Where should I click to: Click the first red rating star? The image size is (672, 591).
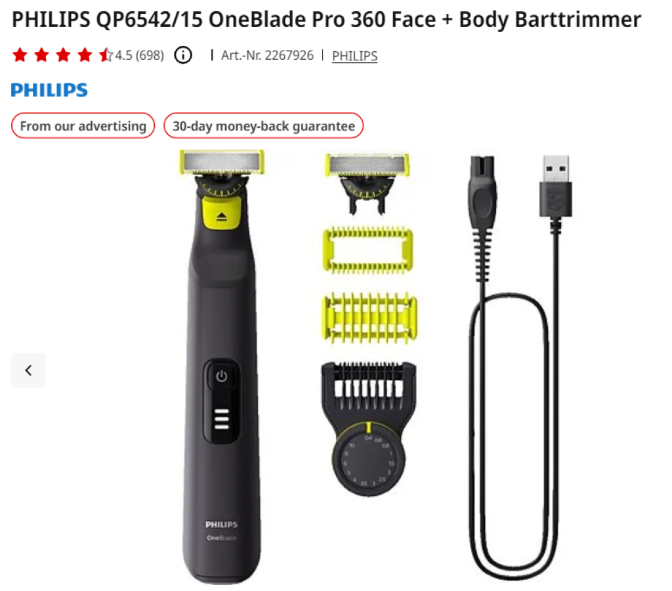(20, 55)
